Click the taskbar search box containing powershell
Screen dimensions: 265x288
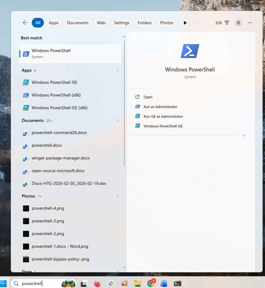(x=44, y=283)
